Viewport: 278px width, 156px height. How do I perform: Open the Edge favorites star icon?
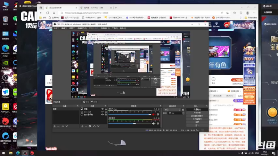[x=234, y=13]
